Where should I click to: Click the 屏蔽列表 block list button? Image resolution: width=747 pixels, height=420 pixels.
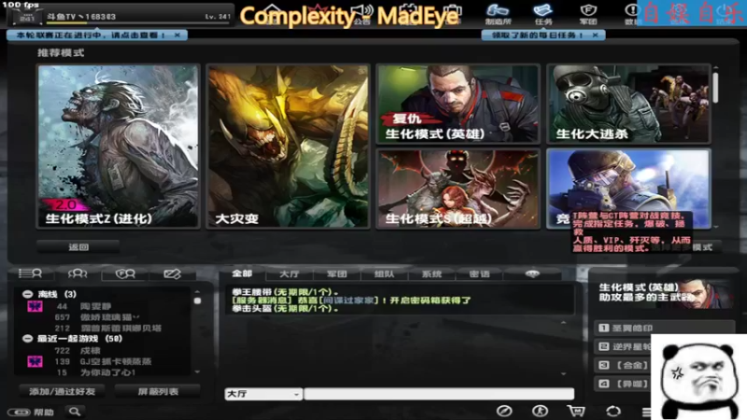158,391
